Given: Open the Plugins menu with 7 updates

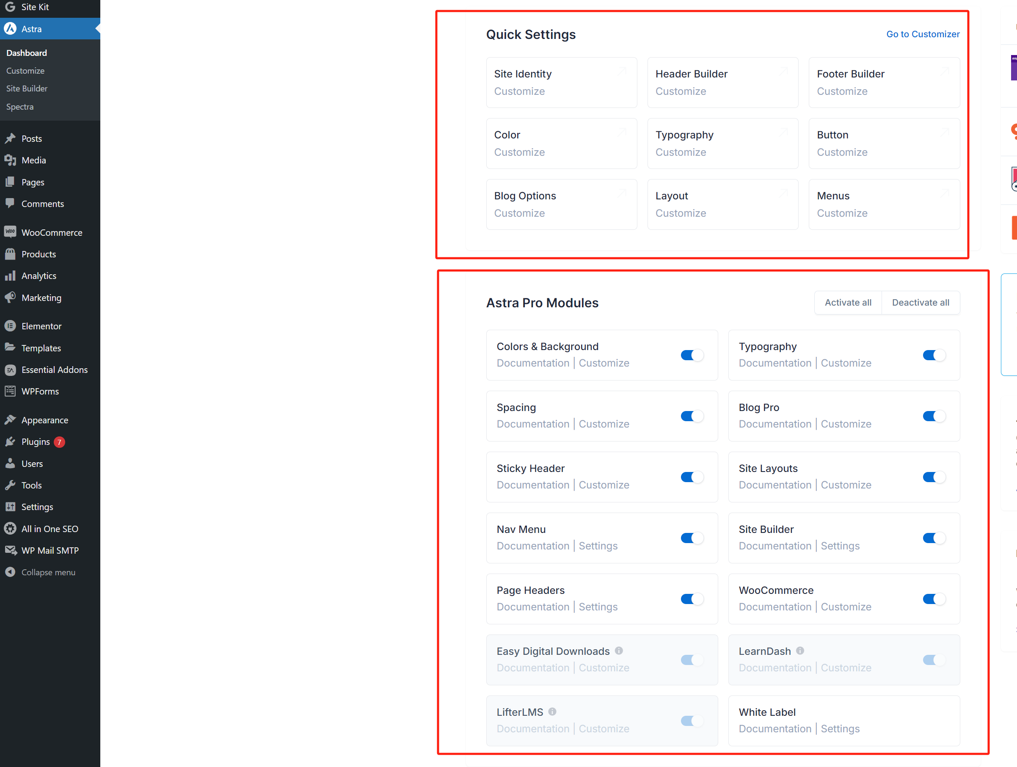Looking at the screenshot, I should click(x=50, y=441).
